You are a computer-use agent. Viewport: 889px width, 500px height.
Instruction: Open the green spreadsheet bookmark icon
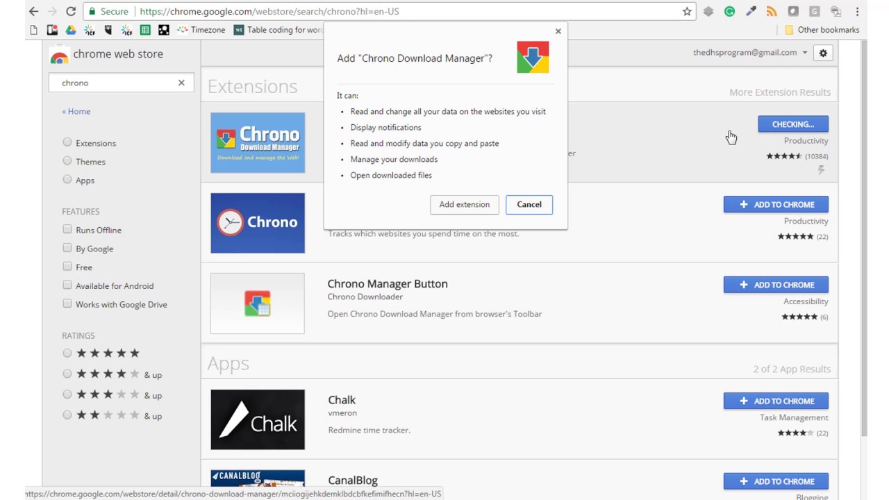tap(145, 30)
